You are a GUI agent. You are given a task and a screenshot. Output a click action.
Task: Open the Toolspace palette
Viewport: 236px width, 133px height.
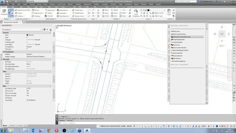pos(4,12)
